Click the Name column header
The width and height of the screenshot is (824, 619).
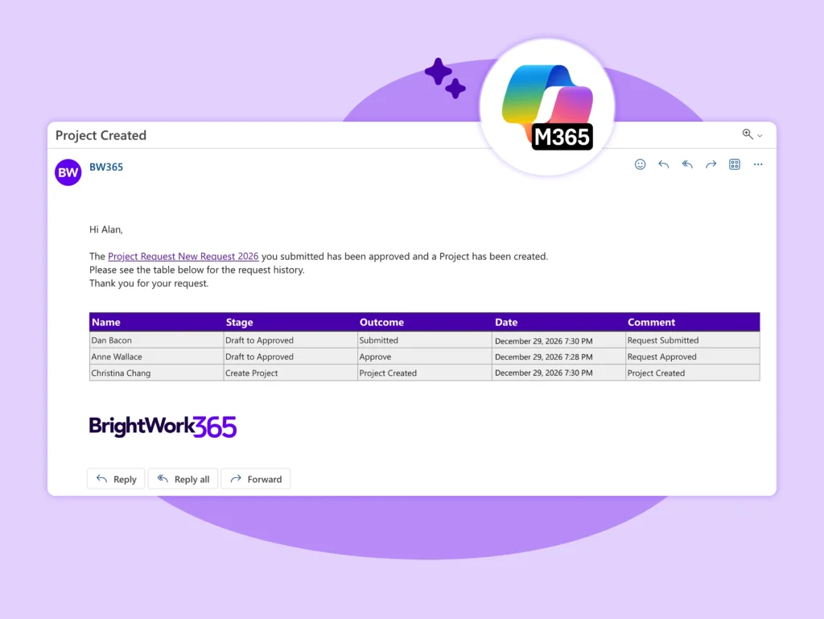pyautogui.click(x=157, y=322)
